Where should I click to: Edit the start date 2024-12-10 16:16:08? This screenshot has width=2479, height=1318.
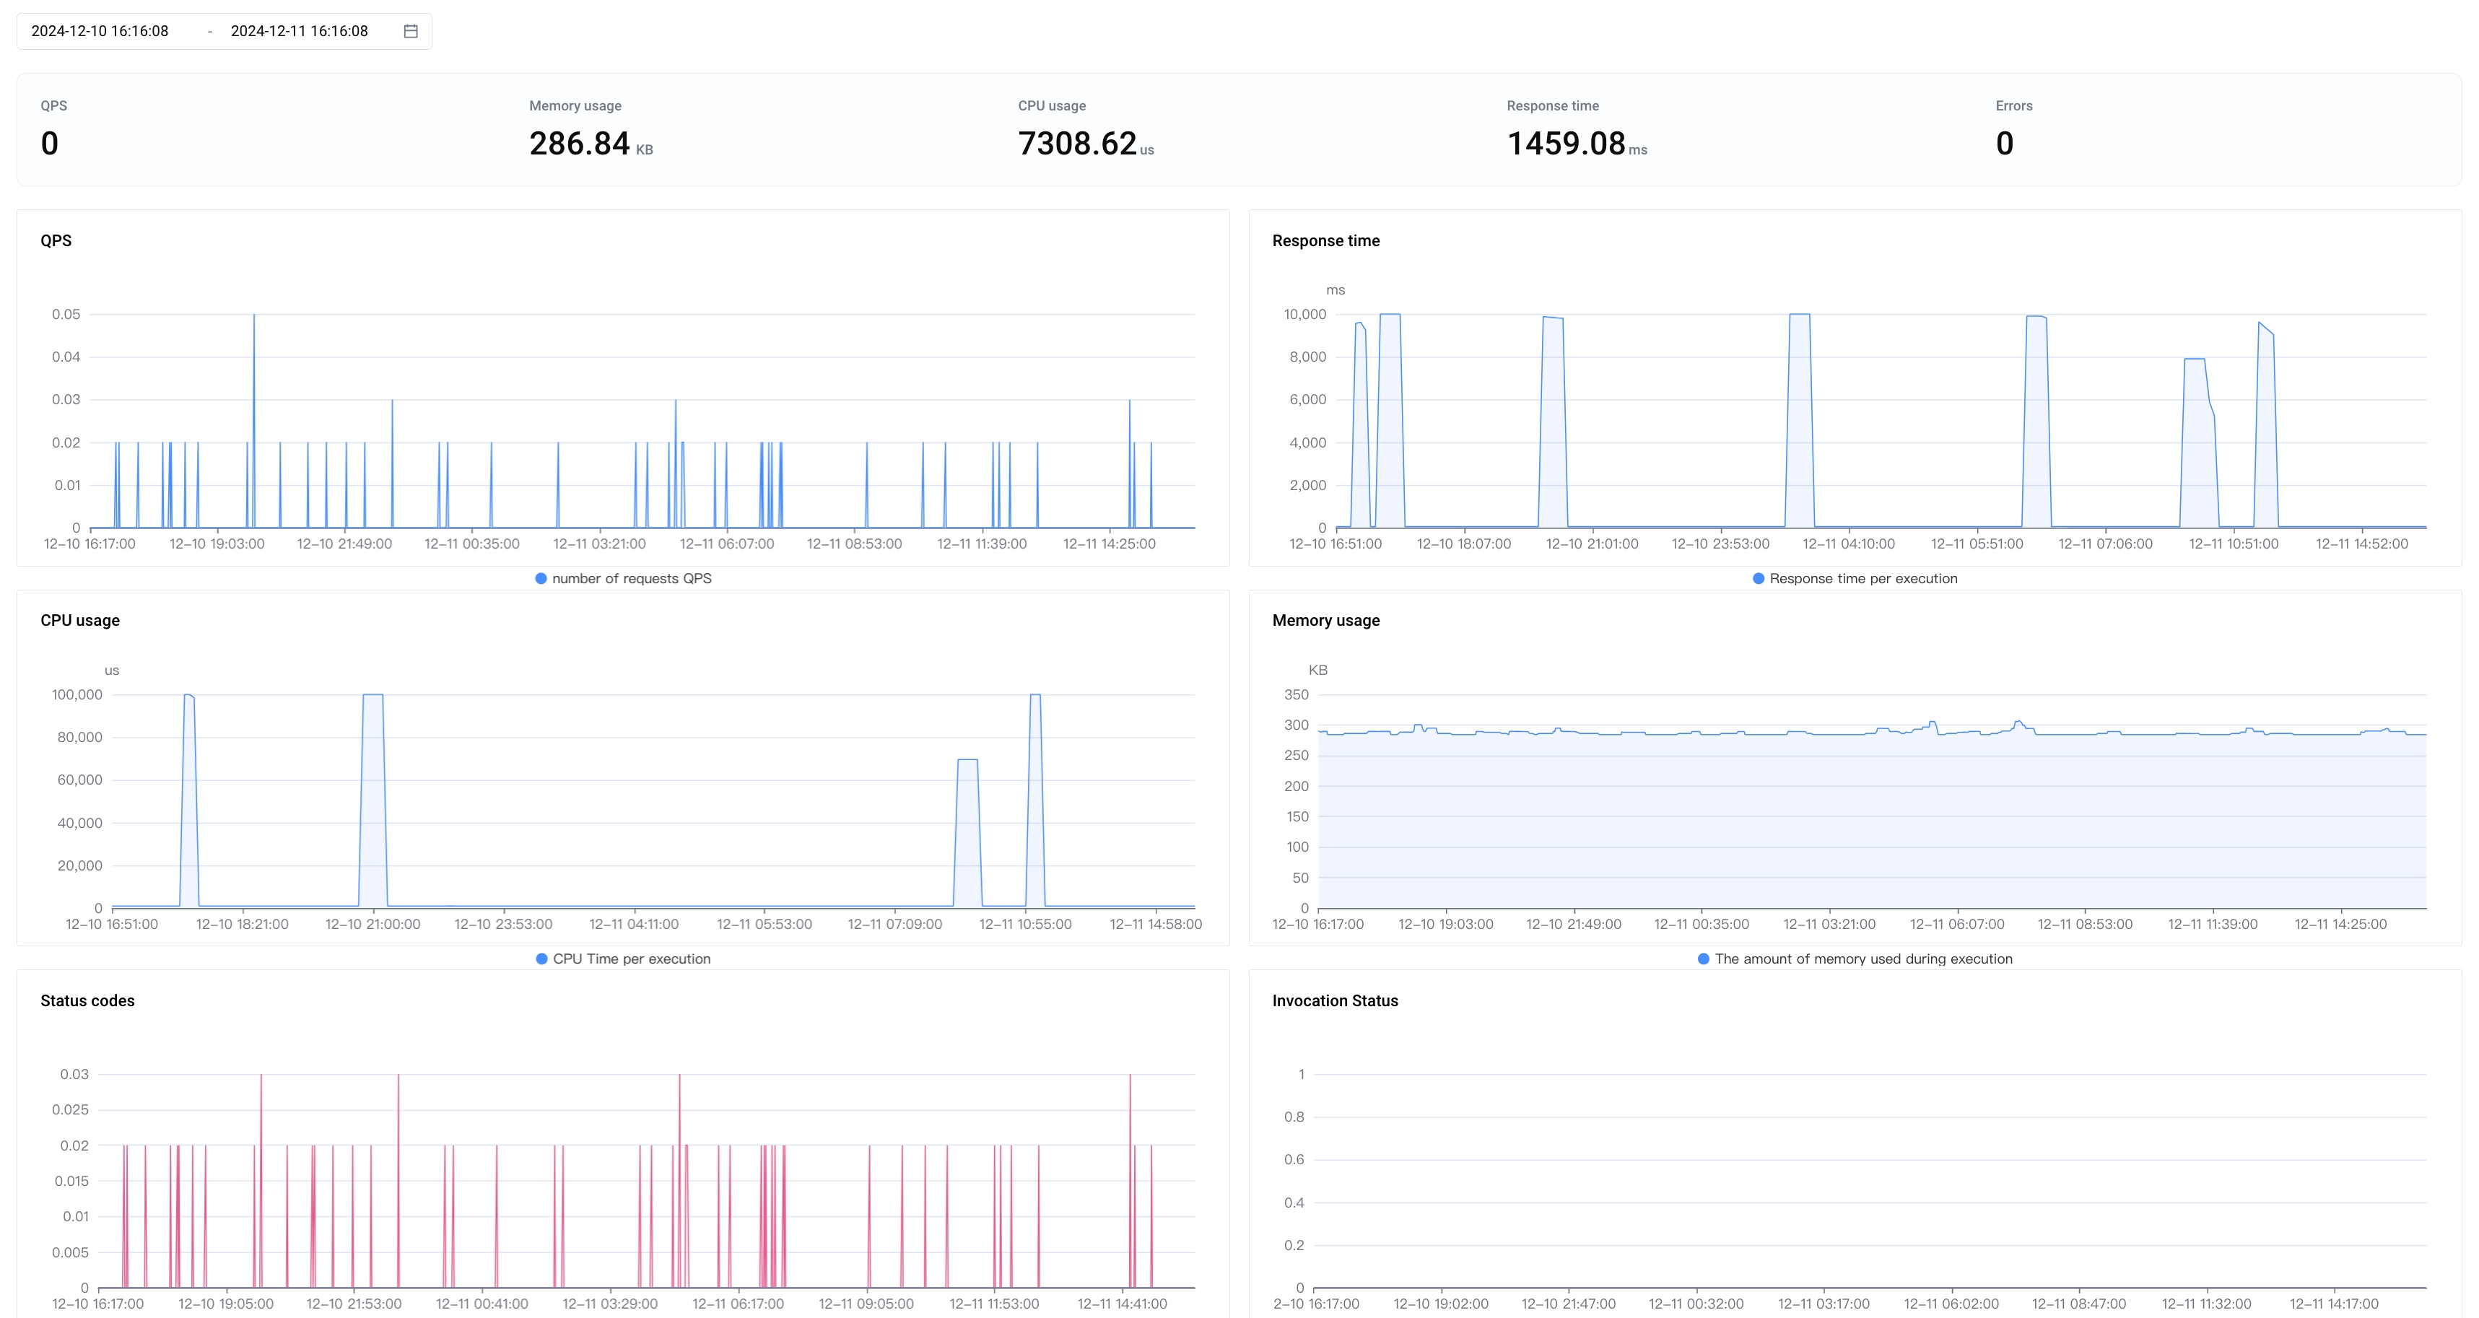100,31
